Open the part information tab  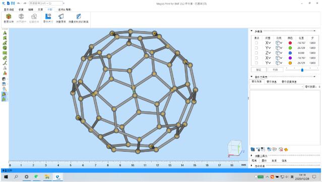(x=271, y=82)
